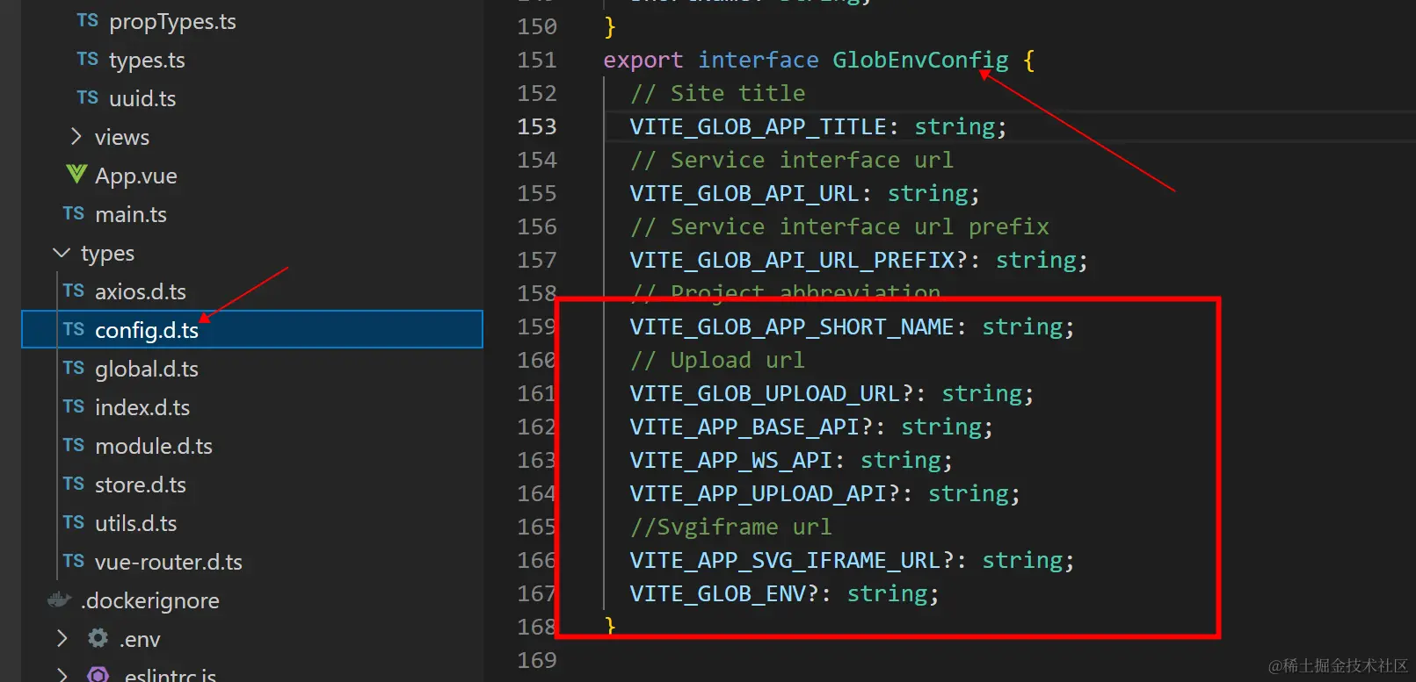Click VITE_APP_WS_API property name

coord(731,460)
